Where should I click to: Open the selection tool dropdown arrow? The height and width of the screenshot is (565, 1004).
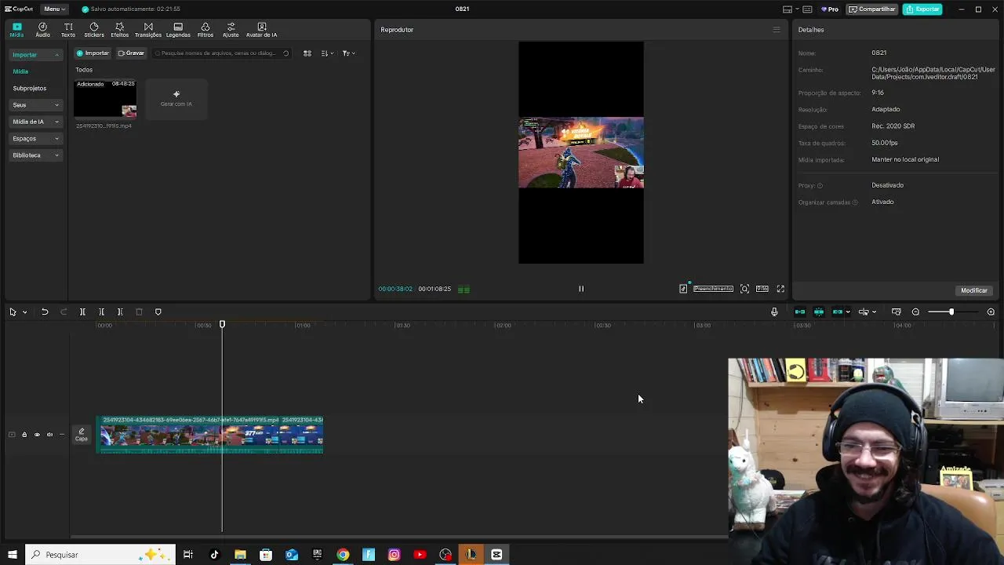(24, 312)
